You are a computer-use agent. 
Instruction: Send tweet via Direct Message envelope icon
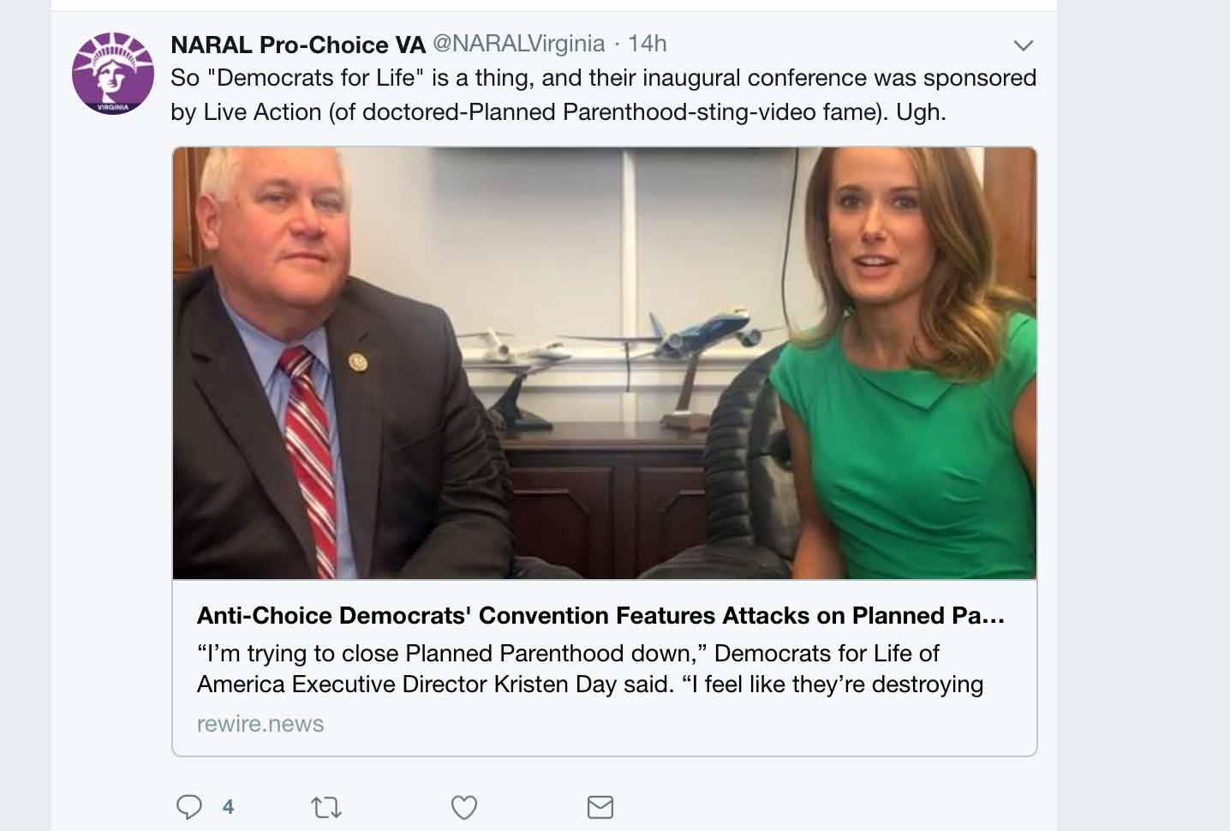click(600, 807)
